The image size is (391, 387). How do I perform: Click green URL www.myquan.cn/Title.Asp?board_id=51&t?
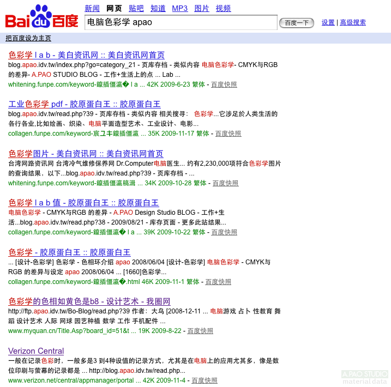(x=69, y=331)
